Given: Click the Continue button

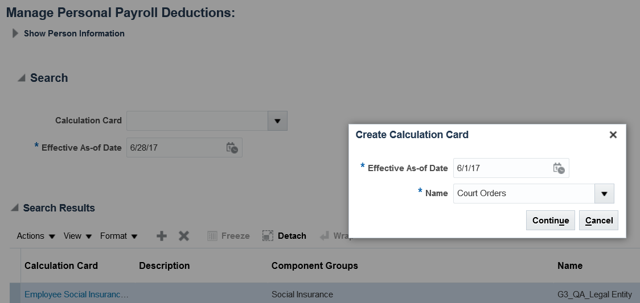Looking at the screenshot, I should pos(551,221).
